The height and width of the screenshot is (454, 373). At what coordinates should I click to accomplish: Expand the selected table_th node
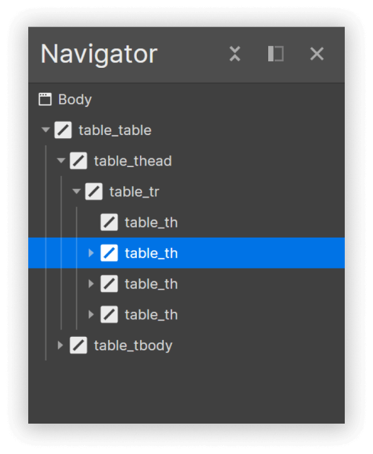91,253
